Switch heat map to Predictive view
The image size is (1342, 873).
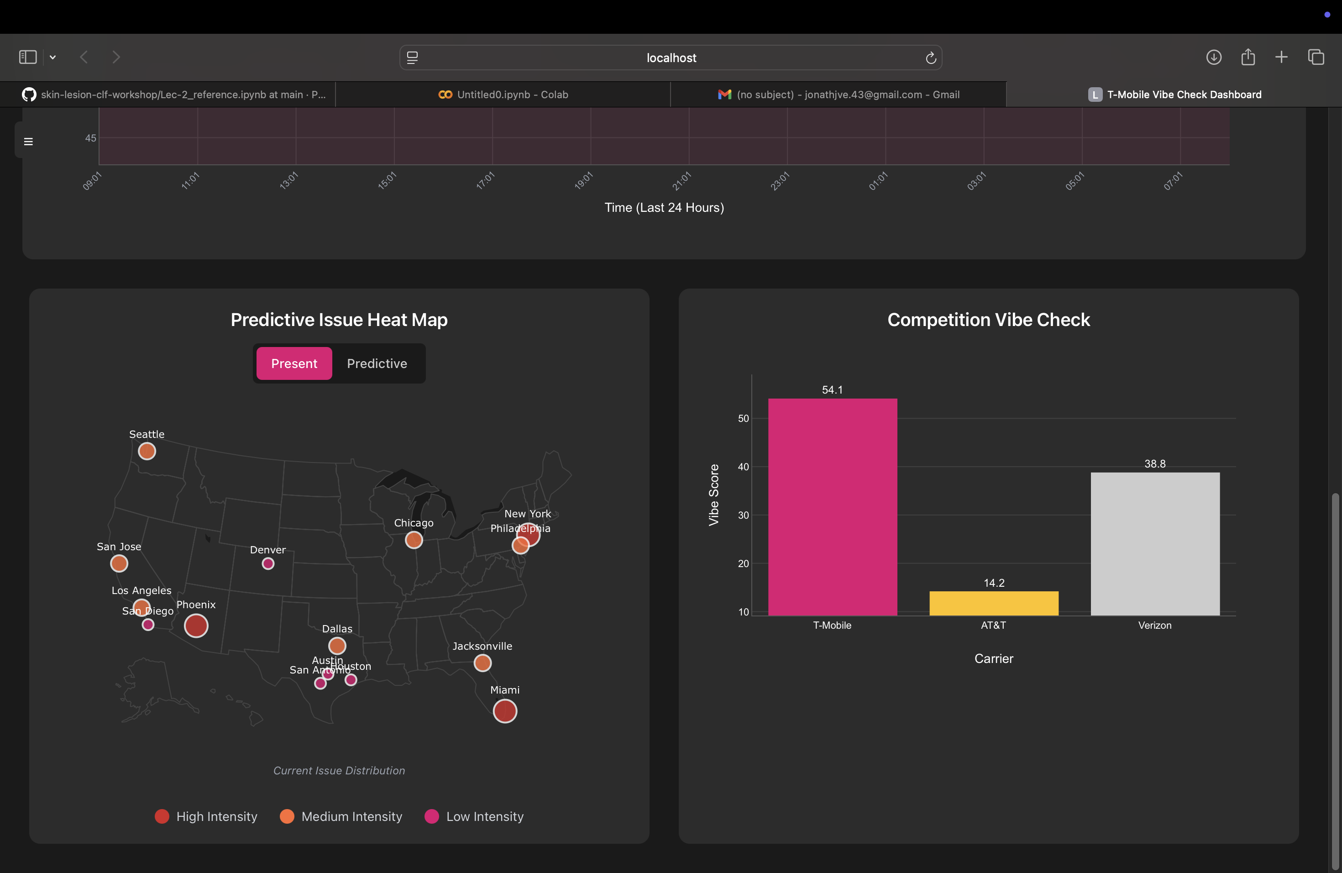(377, 364)
